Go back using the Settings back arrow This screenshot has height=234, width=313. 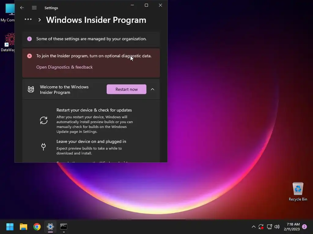point(22,8)
